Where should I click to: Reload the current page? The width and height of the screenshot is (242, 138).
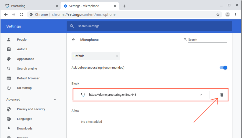22,15
